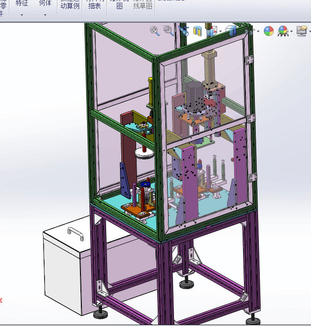Select the white gear disc on the shaft
311x326 pixels.
click(x=145, y=154)
